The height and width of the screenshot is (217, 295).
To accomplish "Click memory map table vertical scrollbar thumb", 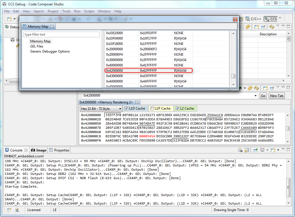I will click(x=233, y=76).
